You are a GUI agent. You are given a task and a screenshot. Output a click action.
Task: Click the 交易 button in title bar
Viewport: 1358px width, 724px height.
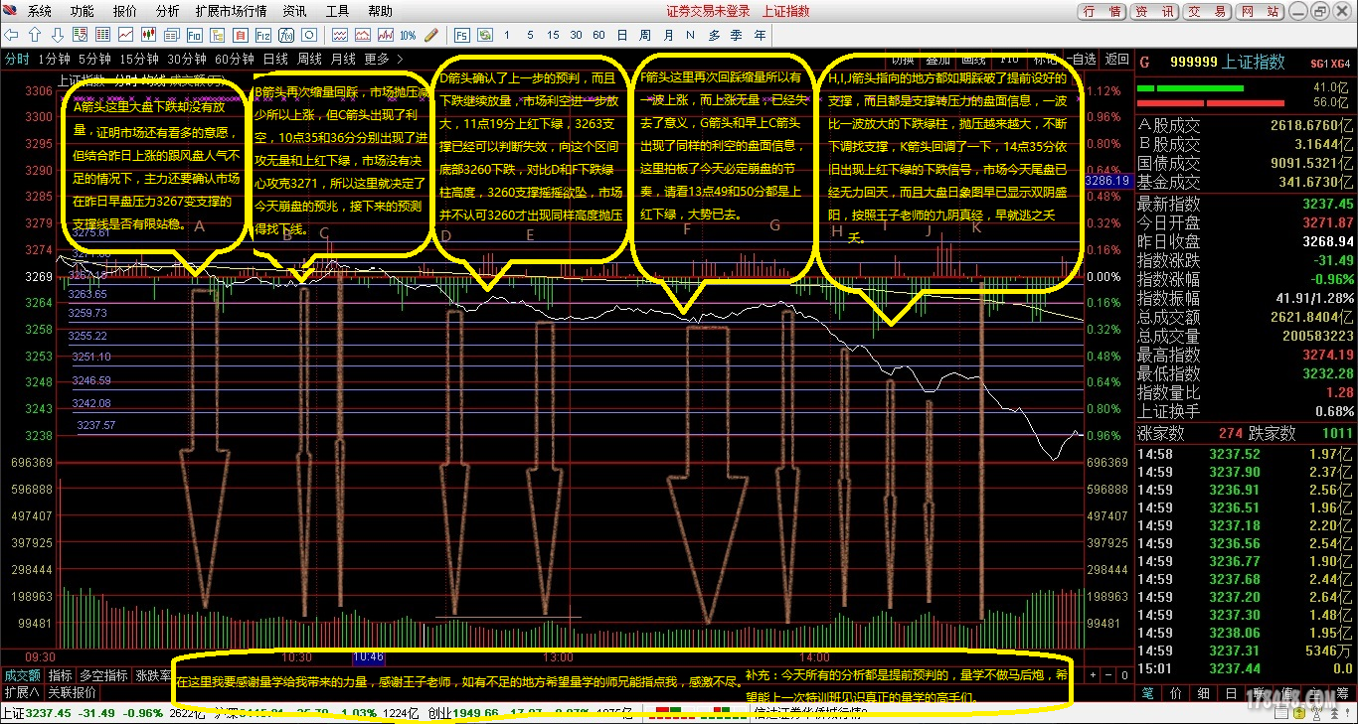[x=1208, y=12]
